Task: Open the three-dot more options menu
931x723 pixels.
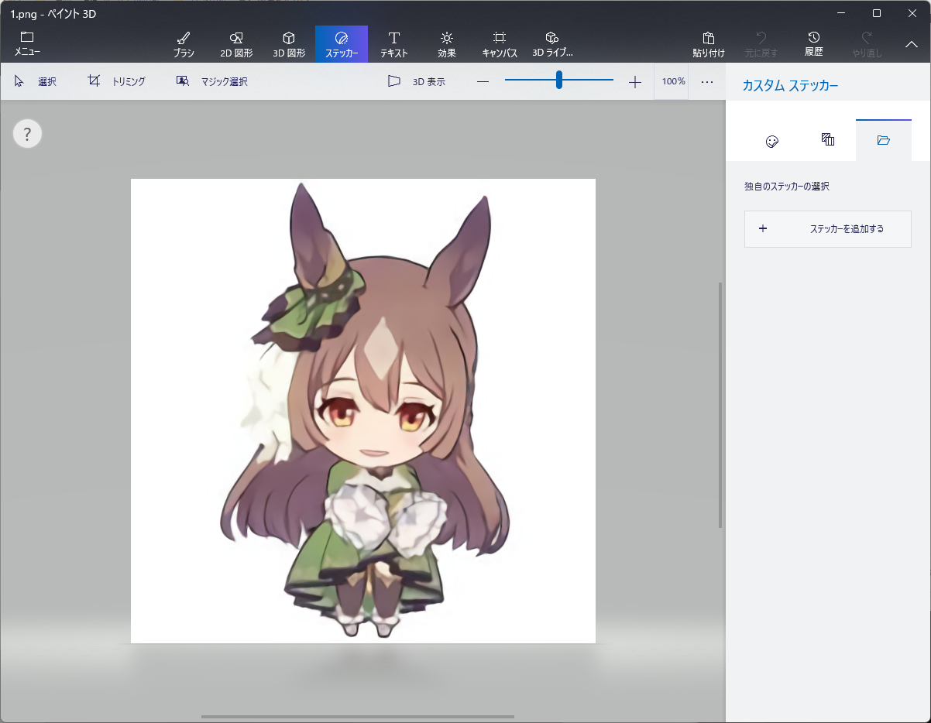Action: click(x=707, y=81)
